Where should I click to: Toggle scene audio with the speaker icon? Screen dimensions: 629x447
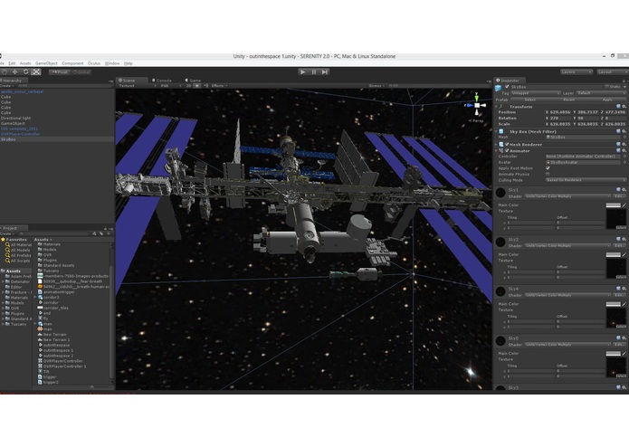[205, 86]
